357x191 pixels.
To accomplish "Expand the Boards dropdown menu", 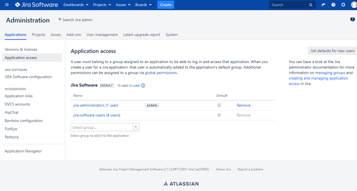I will 143,5.
